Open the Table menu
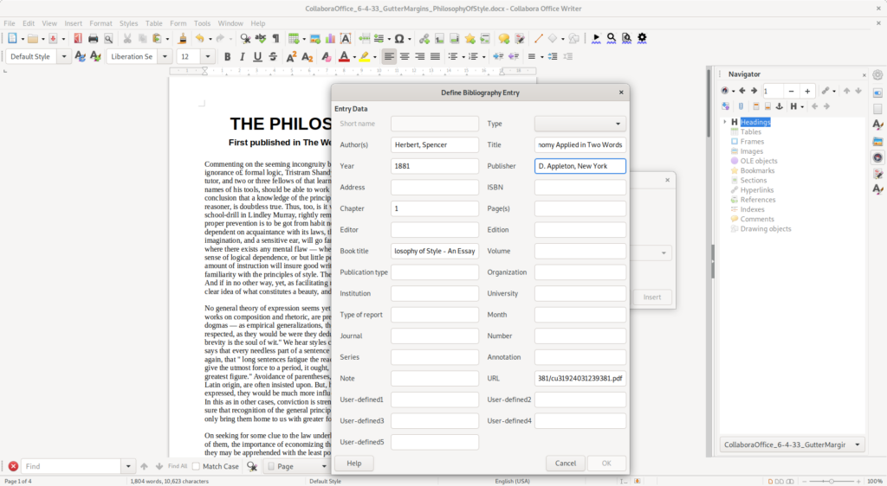The width and height of the screenshot is (887, 486). 153,22
